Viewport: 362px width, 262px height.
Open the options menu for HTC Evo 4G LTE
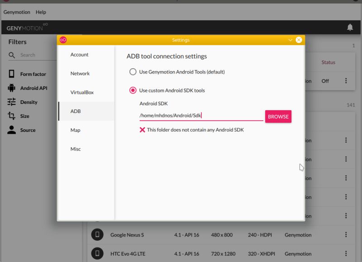[346, 253]
